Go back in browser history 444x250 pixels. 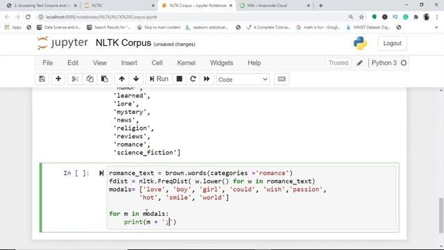(7, 17)
